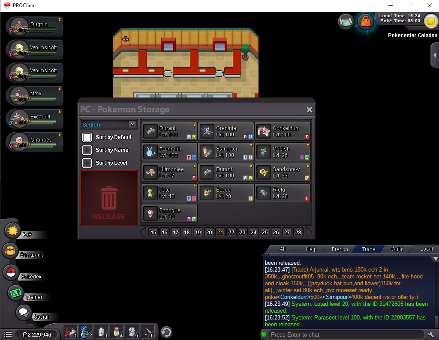Open storage page 22
The height and width of the screenshot is (340, 439).
231,233
